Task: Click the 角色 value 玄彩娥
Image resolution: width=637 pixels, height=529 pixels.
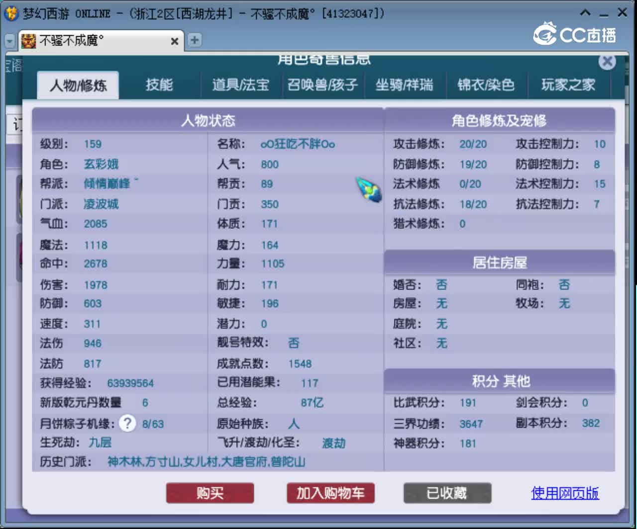Action: (x=101, y=164)
